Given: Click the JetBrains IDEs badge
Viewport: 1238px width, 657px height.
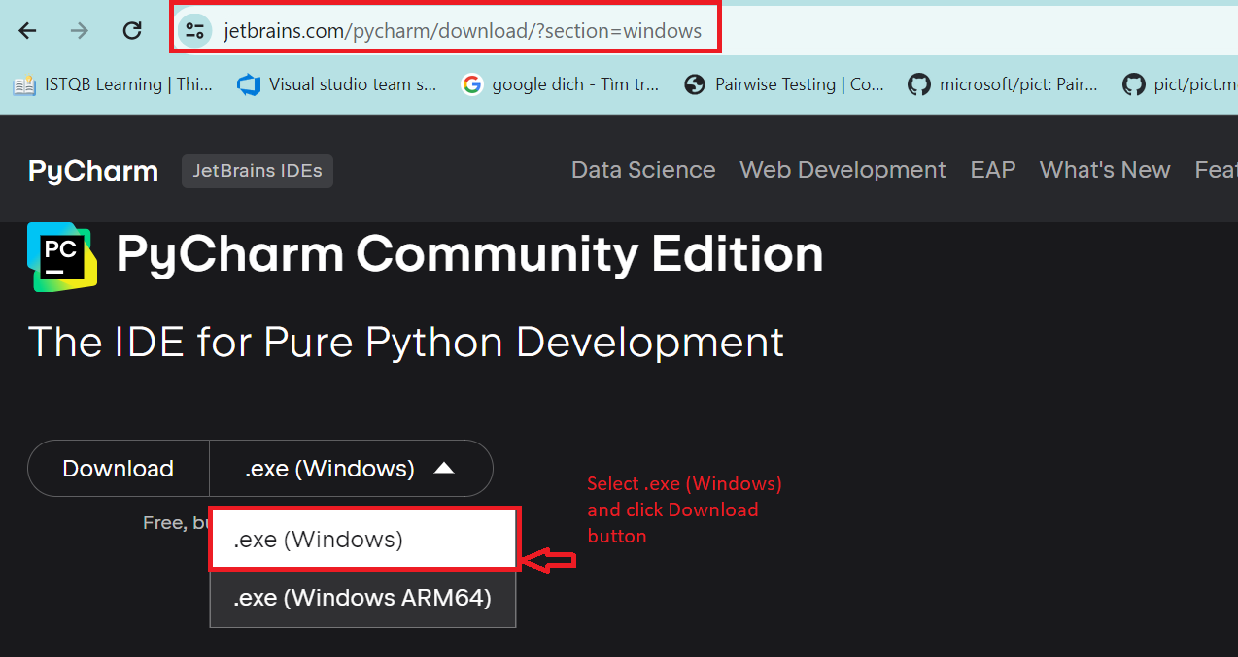Looking at the screenshot, I should click(257, 171).
